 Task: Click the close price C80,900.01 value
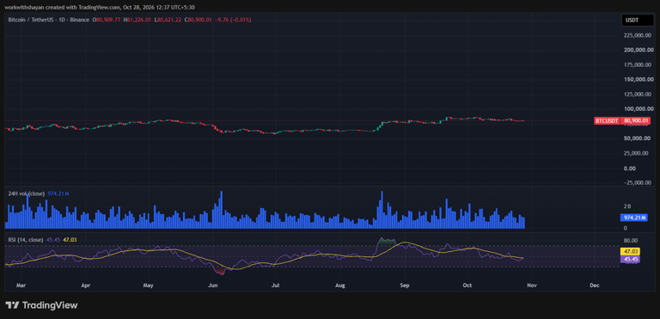point(199,20)
